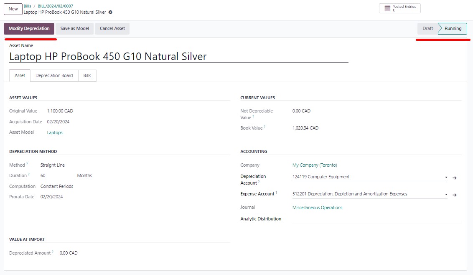
Task: Open the Bills tab
Action: (x=87, y=75)
